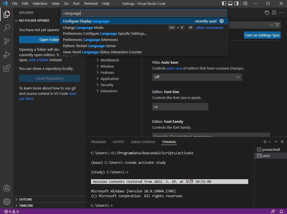Click Turn on Settings Sync button
Image resolution: width=287 pixels, height=214 pixels.
(x=262, y=35)
